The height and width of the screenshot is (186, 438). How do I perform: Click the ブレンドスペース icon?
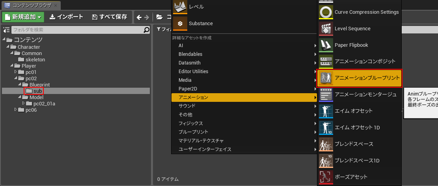[x=326, y=144]
